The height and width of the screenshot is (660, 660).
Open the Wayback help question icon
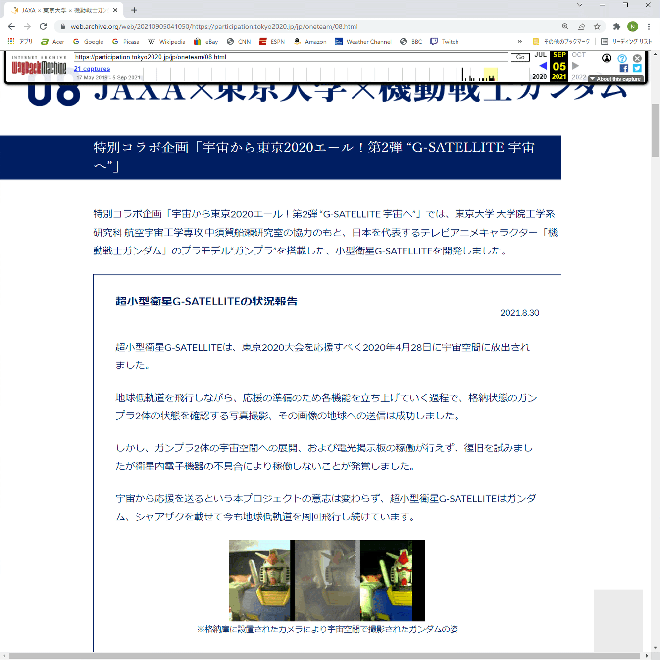click(x=622, y=58)
